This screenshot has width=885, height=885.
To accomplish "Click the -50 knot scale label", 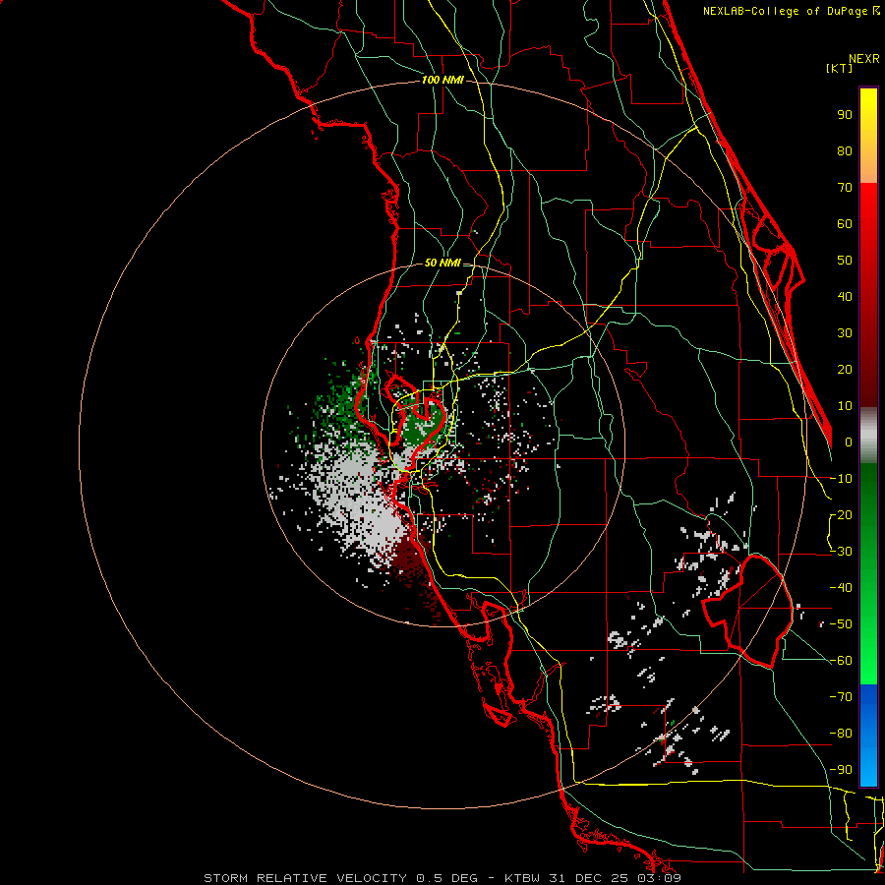I will [841, 624].
